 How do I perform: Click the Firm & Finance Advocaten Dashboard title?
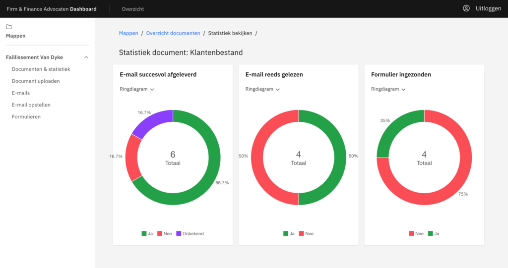[x=52, y=9]
